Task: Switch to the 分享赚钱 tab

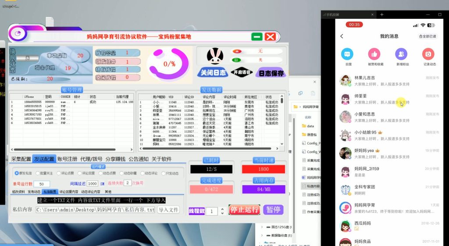Action: click(115, 159)
